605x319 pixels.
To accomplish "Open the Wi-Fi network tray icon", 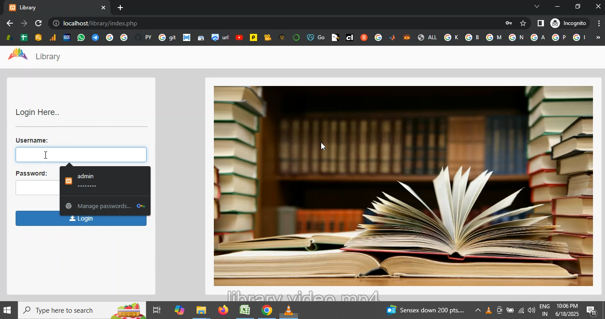I will [521, 310].
